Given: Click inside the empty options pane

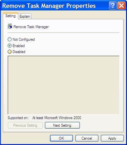Looking at the screenshot, I should 63,85.
